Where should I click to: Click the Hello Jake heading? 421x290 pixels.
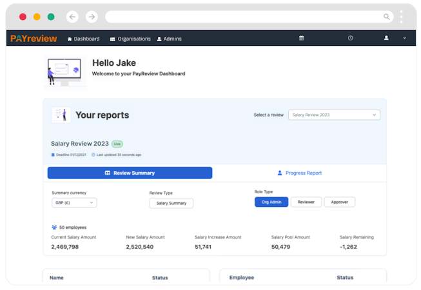pyautogui.click(x=114, y=63)
